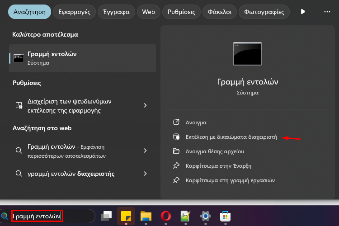The image size is (339, 226).
Task: Open the three-dots more options menu
Action: (327, 12)
